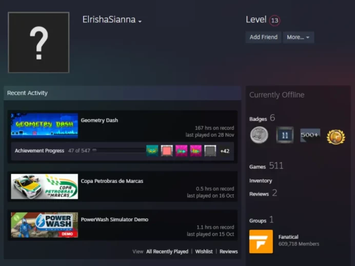Click the years of service 11 badge

pos(285,135)
